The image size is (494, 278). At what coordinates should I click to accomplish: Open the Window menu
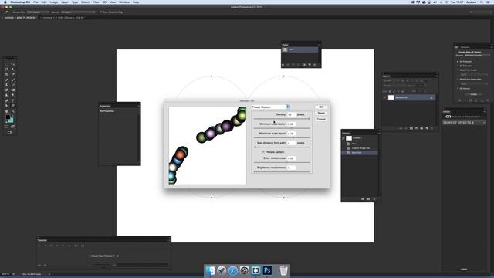tap(124, 2)
